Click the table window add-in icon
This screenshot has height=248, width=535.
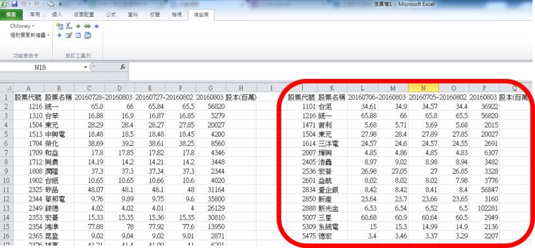pos(78,35)
